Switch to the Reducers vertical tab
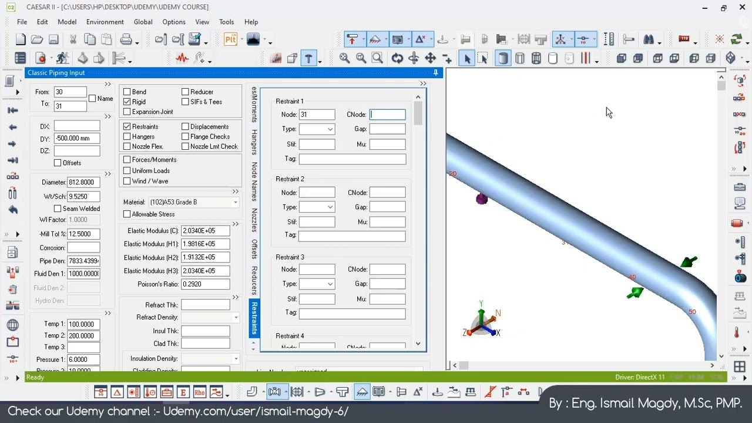This screenshot has height=423, width=752. [x=254, y=280]
